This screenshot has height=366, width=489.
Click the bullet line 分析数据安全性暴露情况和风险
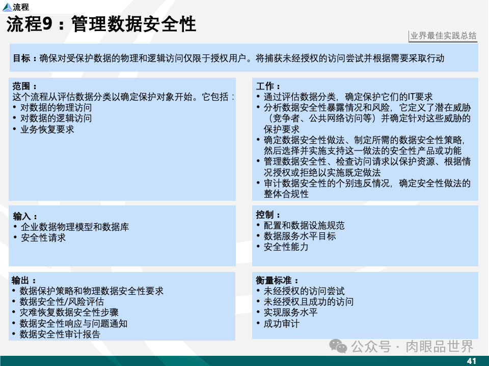click(327, 108)
